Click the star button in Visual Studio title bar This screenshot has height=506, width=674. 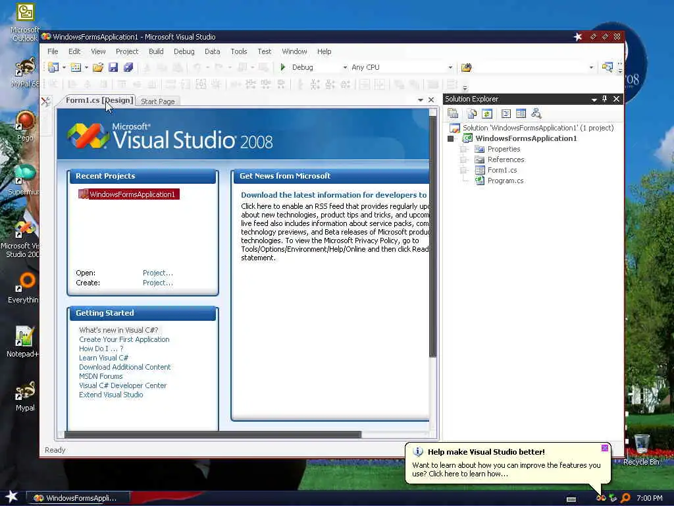tap(578, 37)
